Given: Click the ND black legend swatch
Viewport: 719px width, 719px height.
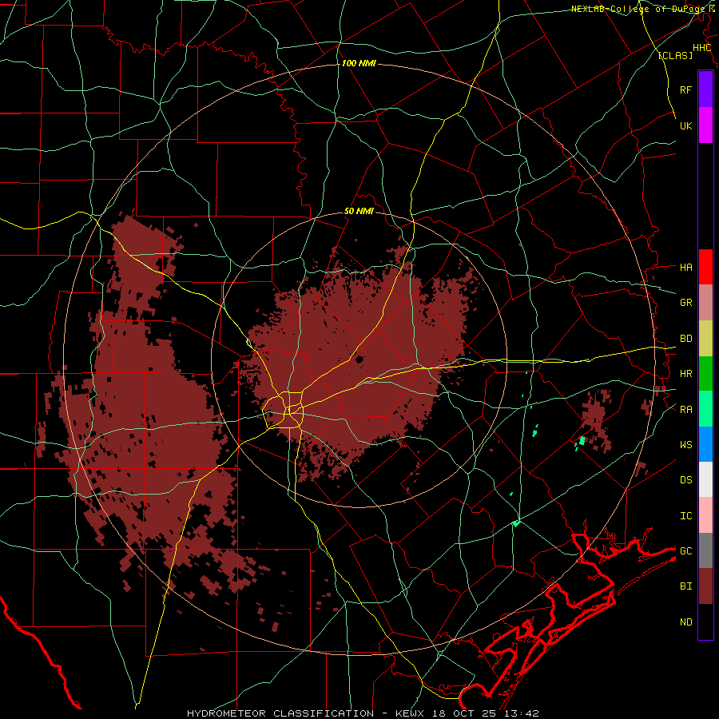Looking at the screenshot, I should tap(705, 622).
